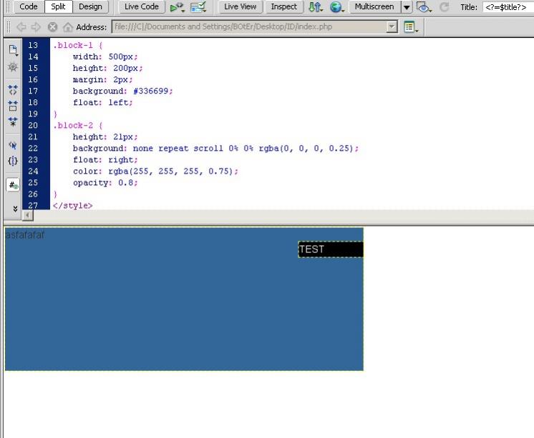Toggle the Line Numbers button
Screen dimensions: 534x438
pyautogui.click(x=13, y=185)
